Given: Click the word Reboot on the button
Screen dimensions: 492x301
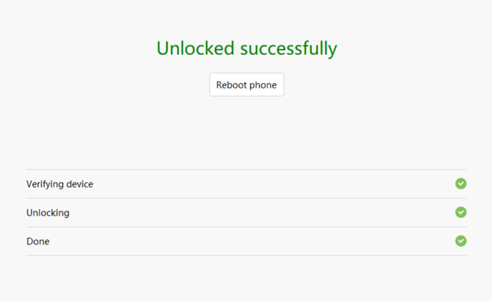Looking at the screenshot, I should tap(231, 85).
